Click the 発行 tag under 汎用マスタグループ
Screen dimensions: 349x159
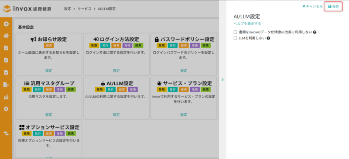pyautogui.click(x=38, y=89)
